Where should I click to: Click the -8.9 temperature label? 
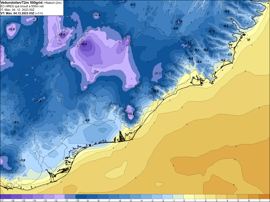tap(176, 28)
